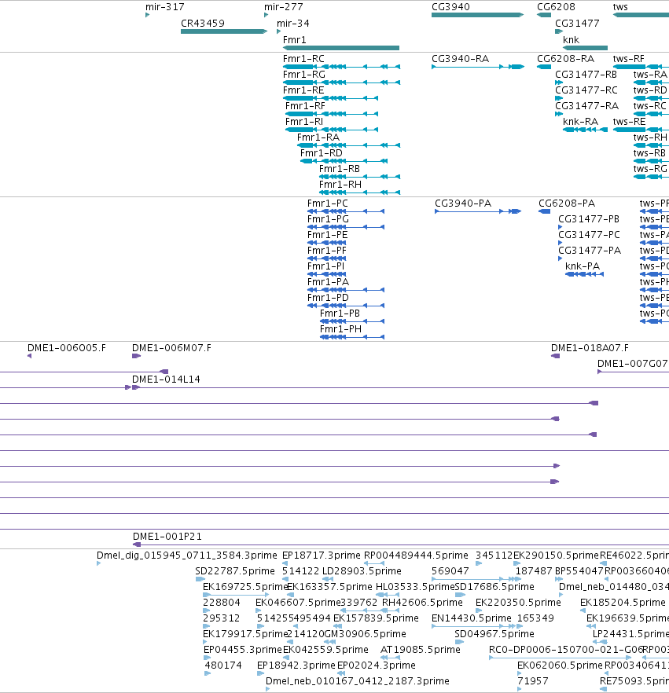Image resolution: width=669 pixels, height=693 pixels.
Task: Select the CG31477-RC transcript label
Action: point(586,90)
